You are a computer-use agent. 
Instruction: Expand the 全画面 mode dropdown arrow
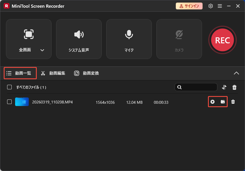coord(42,50)
